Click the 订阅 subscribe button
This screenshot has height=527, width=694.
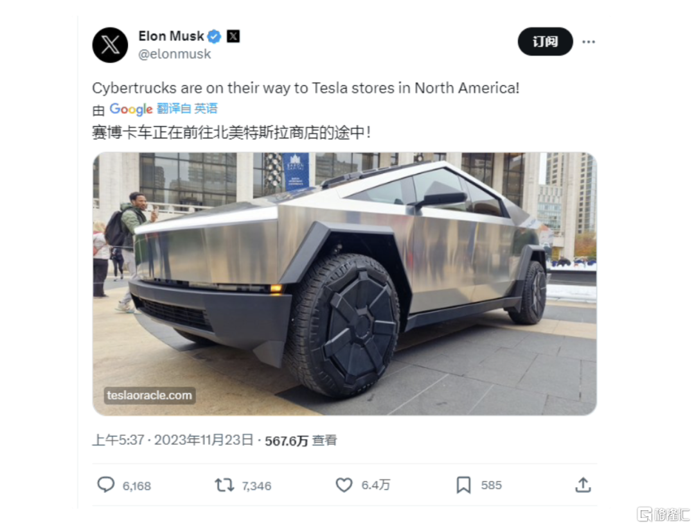(x=546, y=42)
